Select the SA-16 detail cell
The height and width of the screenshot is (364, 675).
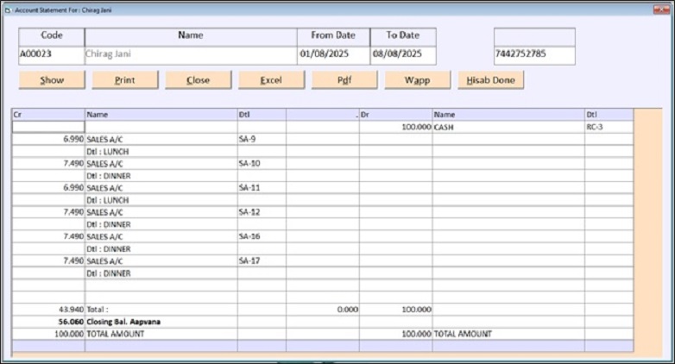(262, 236)
